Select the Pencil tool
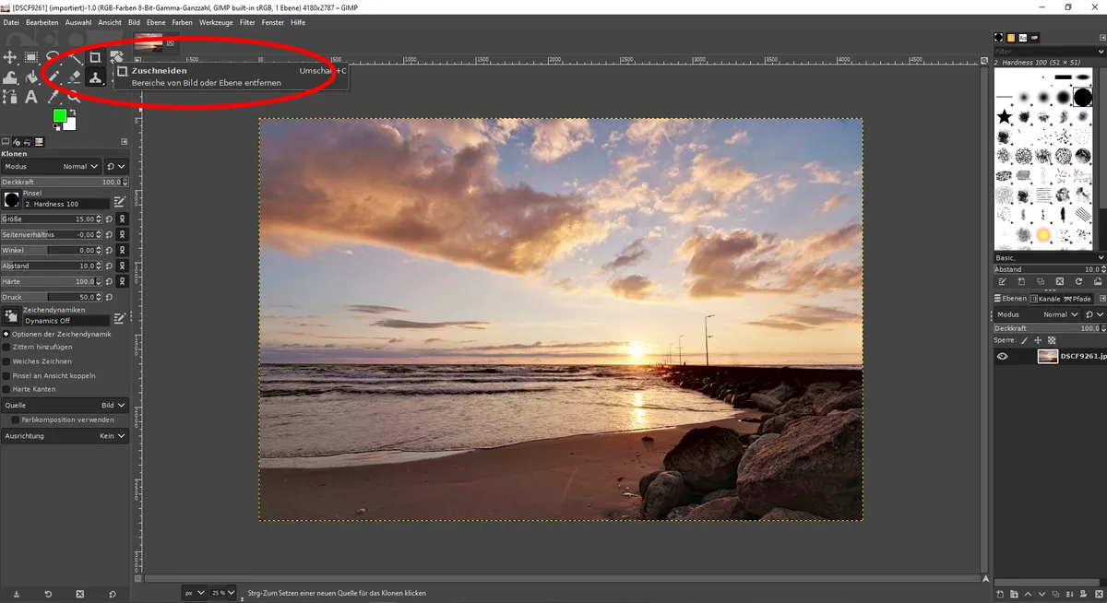 [54, 77]
